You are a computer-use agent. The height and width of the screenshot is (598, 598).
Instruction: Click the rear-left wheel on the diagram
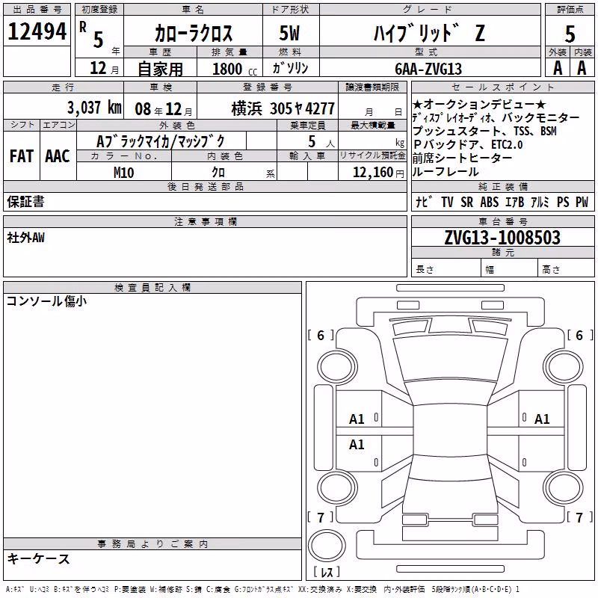(x=337, y=487)
